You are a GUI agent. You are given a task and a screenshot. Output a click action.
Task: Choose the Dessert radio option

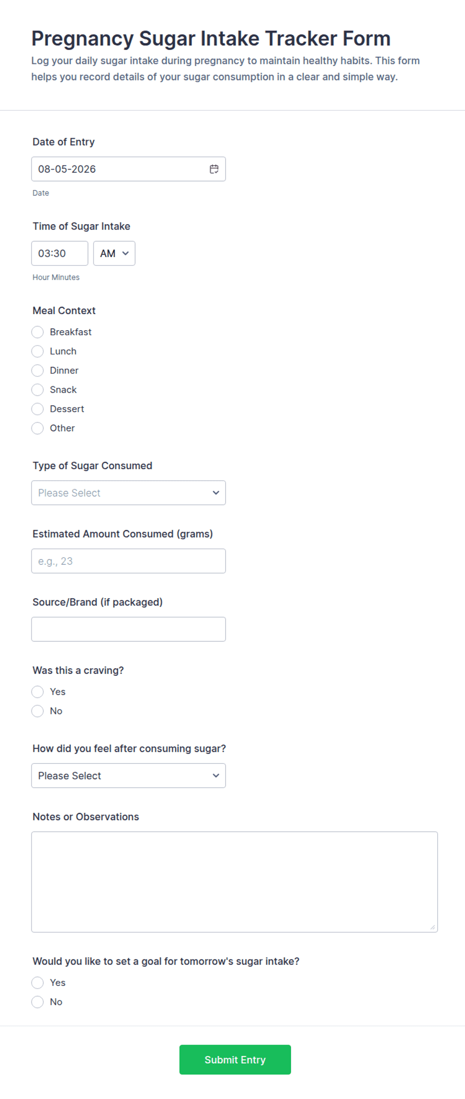[x=37, y=409]
